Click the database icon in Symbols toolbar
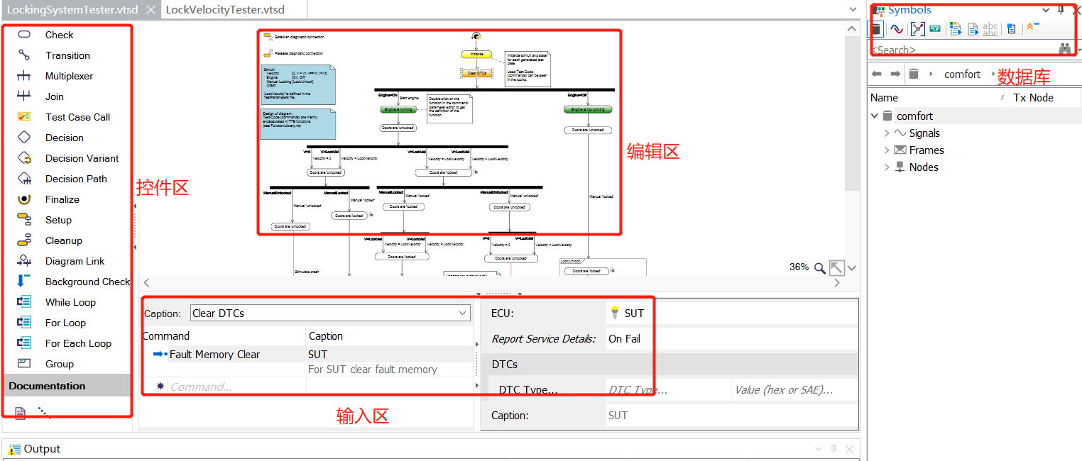 (878, 28)
